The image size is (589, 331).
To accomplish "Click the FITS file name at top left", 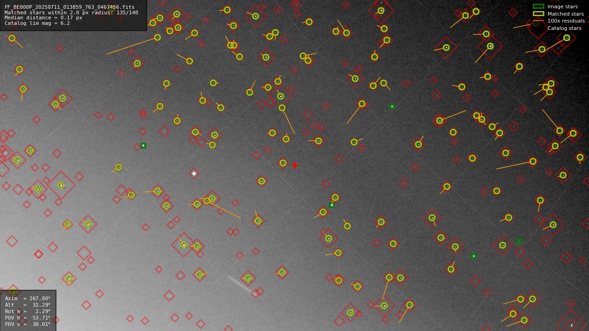I will point(70,7).
